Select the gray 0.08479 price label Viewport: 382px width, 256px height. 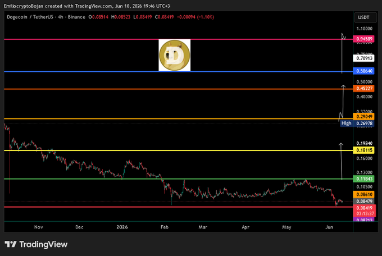363,202
